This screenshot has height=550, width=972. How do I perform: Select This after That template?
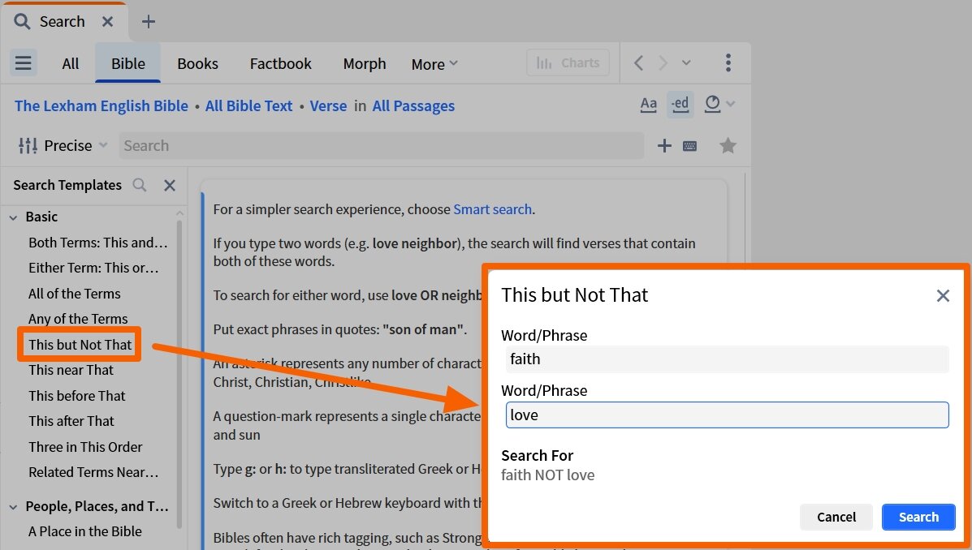[71, 421]
